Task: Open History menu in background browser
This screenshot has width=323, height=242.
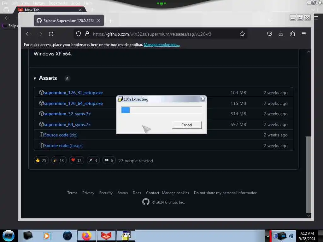Action: (x=39, y=3)
